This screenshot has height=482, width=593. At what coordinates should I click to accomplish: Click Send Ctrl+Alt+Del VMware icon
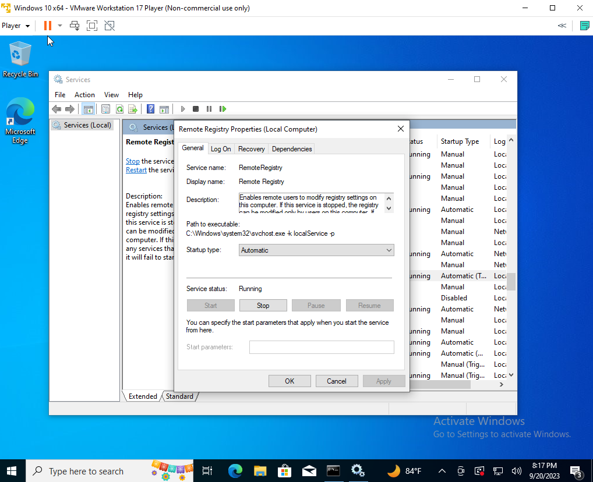pos(75,26)
